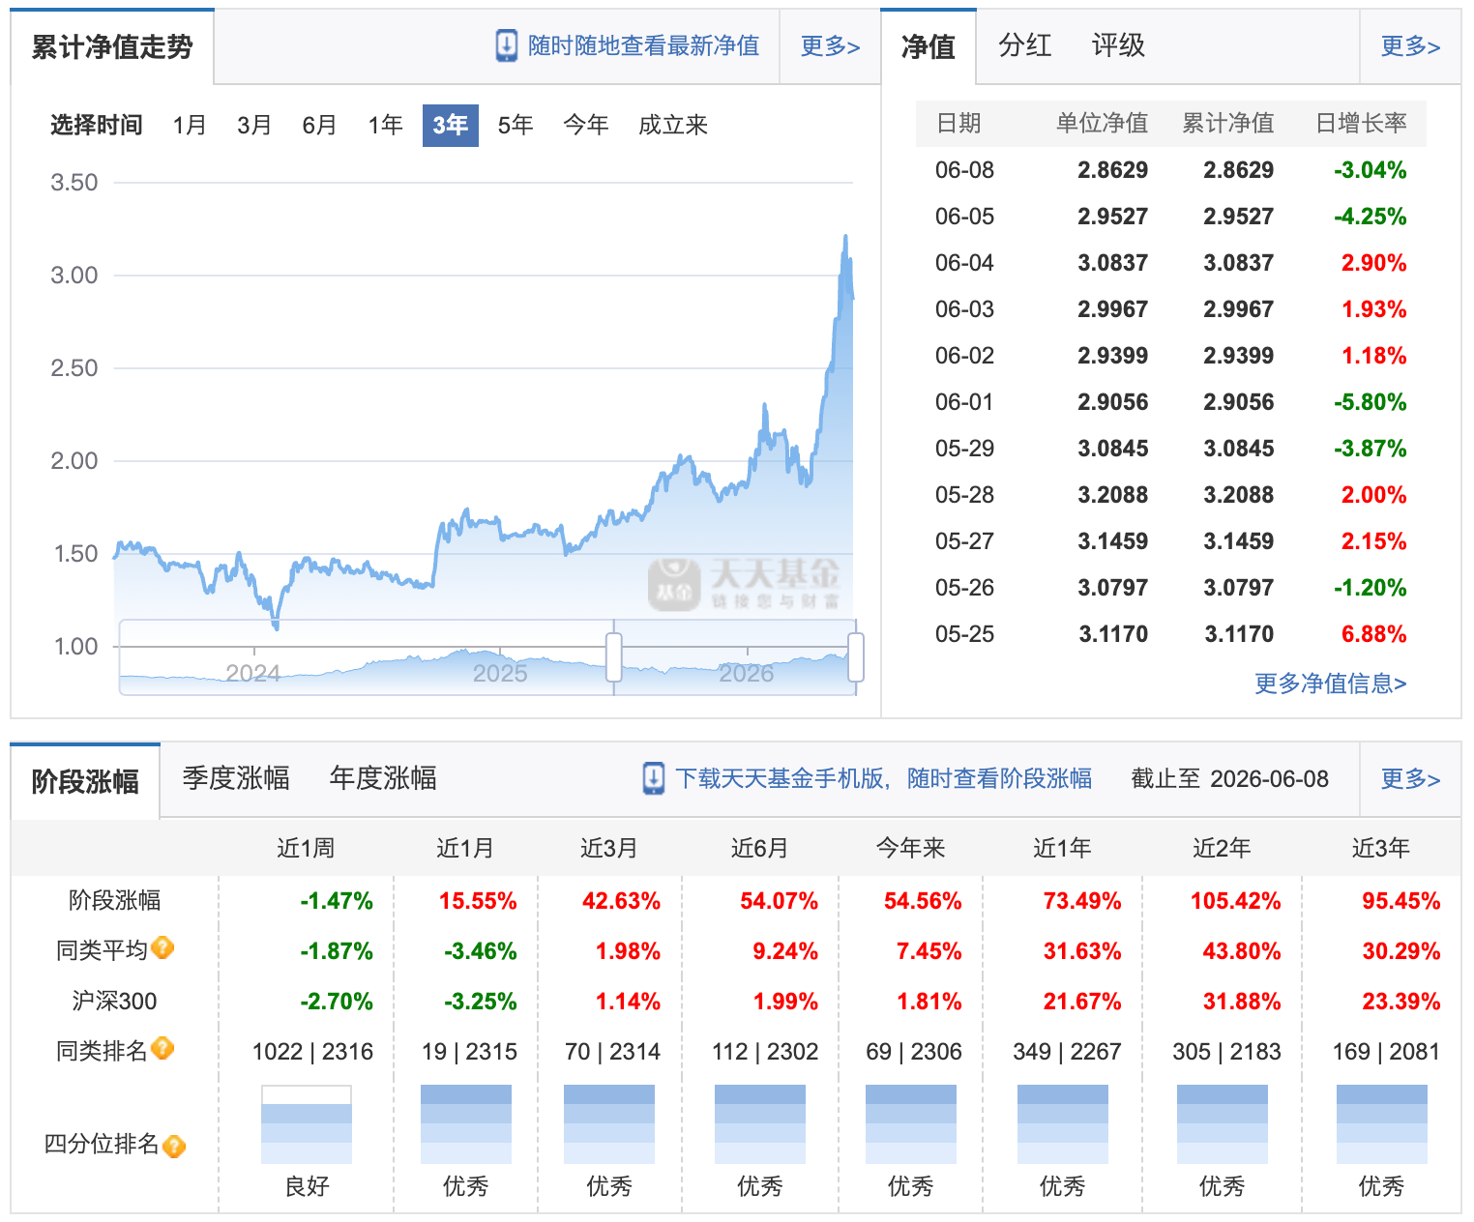This screenshot has height=1222, width=1474.
Task: Click the 169 | 2081 ranking cell
Action: [1386, 1052]
